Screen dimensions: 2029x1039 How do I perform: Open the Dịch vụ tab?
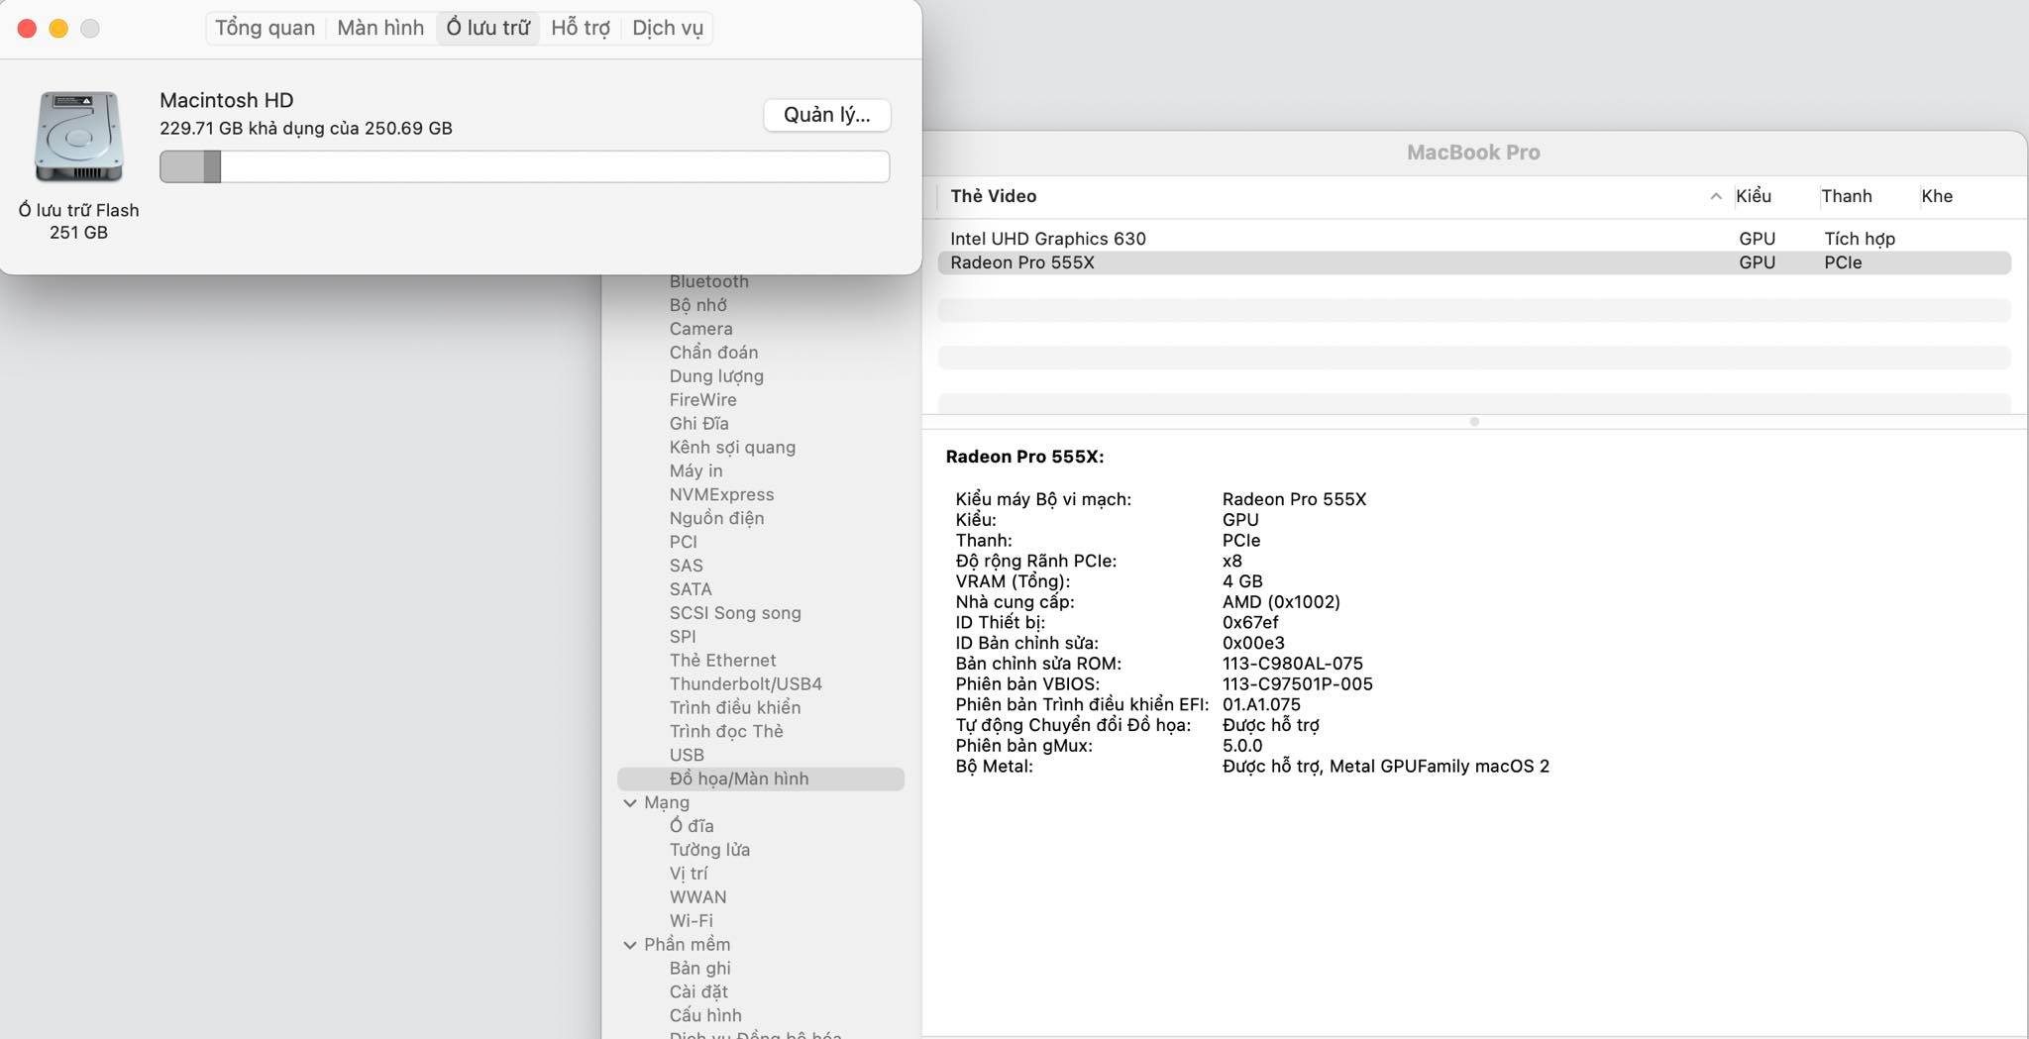(x=668, y=28)
